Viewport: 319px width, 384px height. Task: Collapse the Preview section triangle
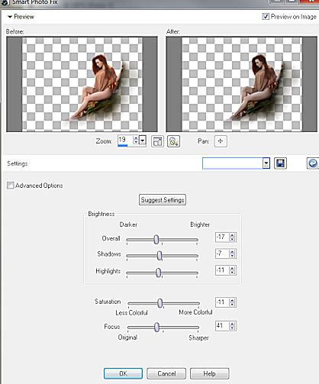pyautogui.click(x=10, y=17)
